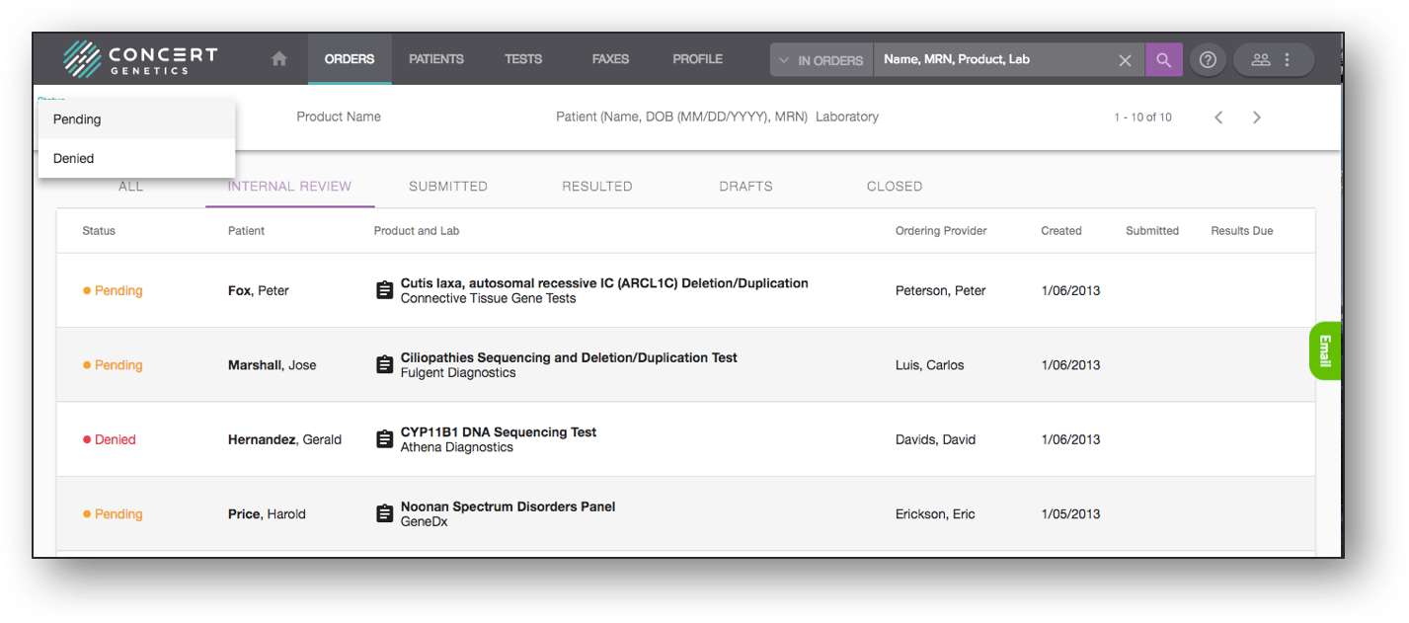The height and width of the screenshot is (623, 1409).
Task: Click the clipboard icon beside Noonan Spectrum Disorders Panel
Action: (384, 511)
